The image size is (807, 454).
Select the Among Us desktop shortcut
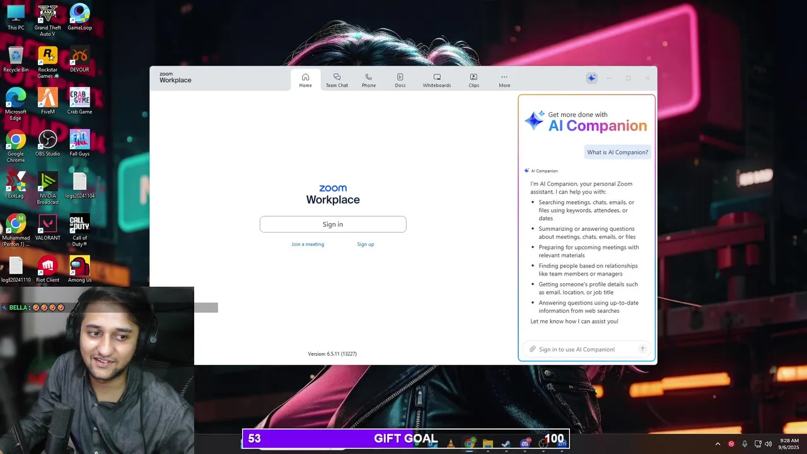click(x=79, y=270)
